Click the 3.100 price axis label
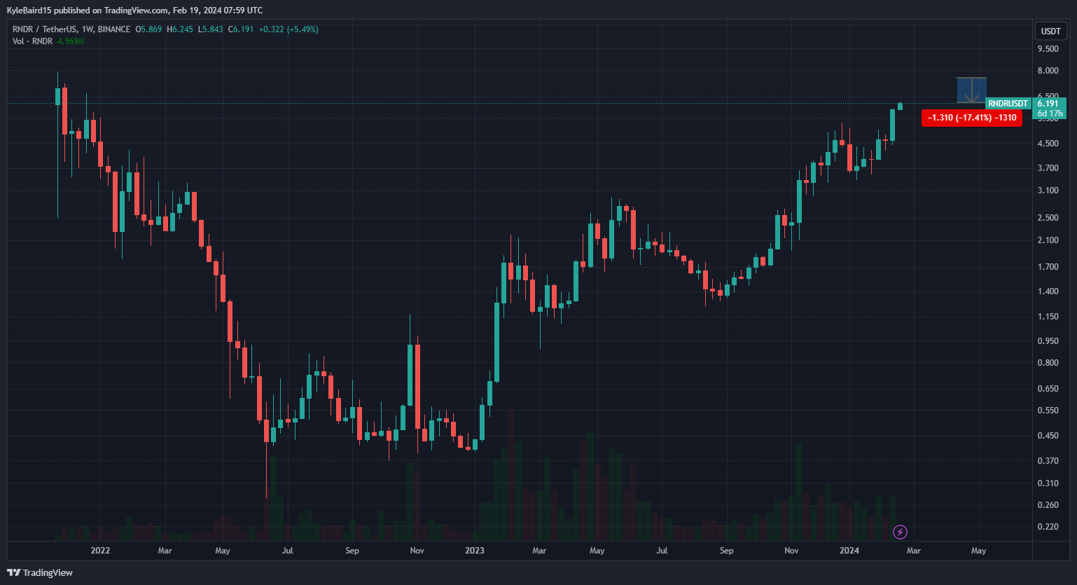1077x585 pixels. tap(1048, 191)
